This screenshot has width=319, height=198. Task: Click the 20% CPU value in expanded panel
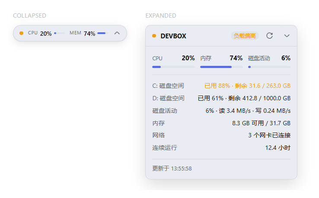coord(188,58)
